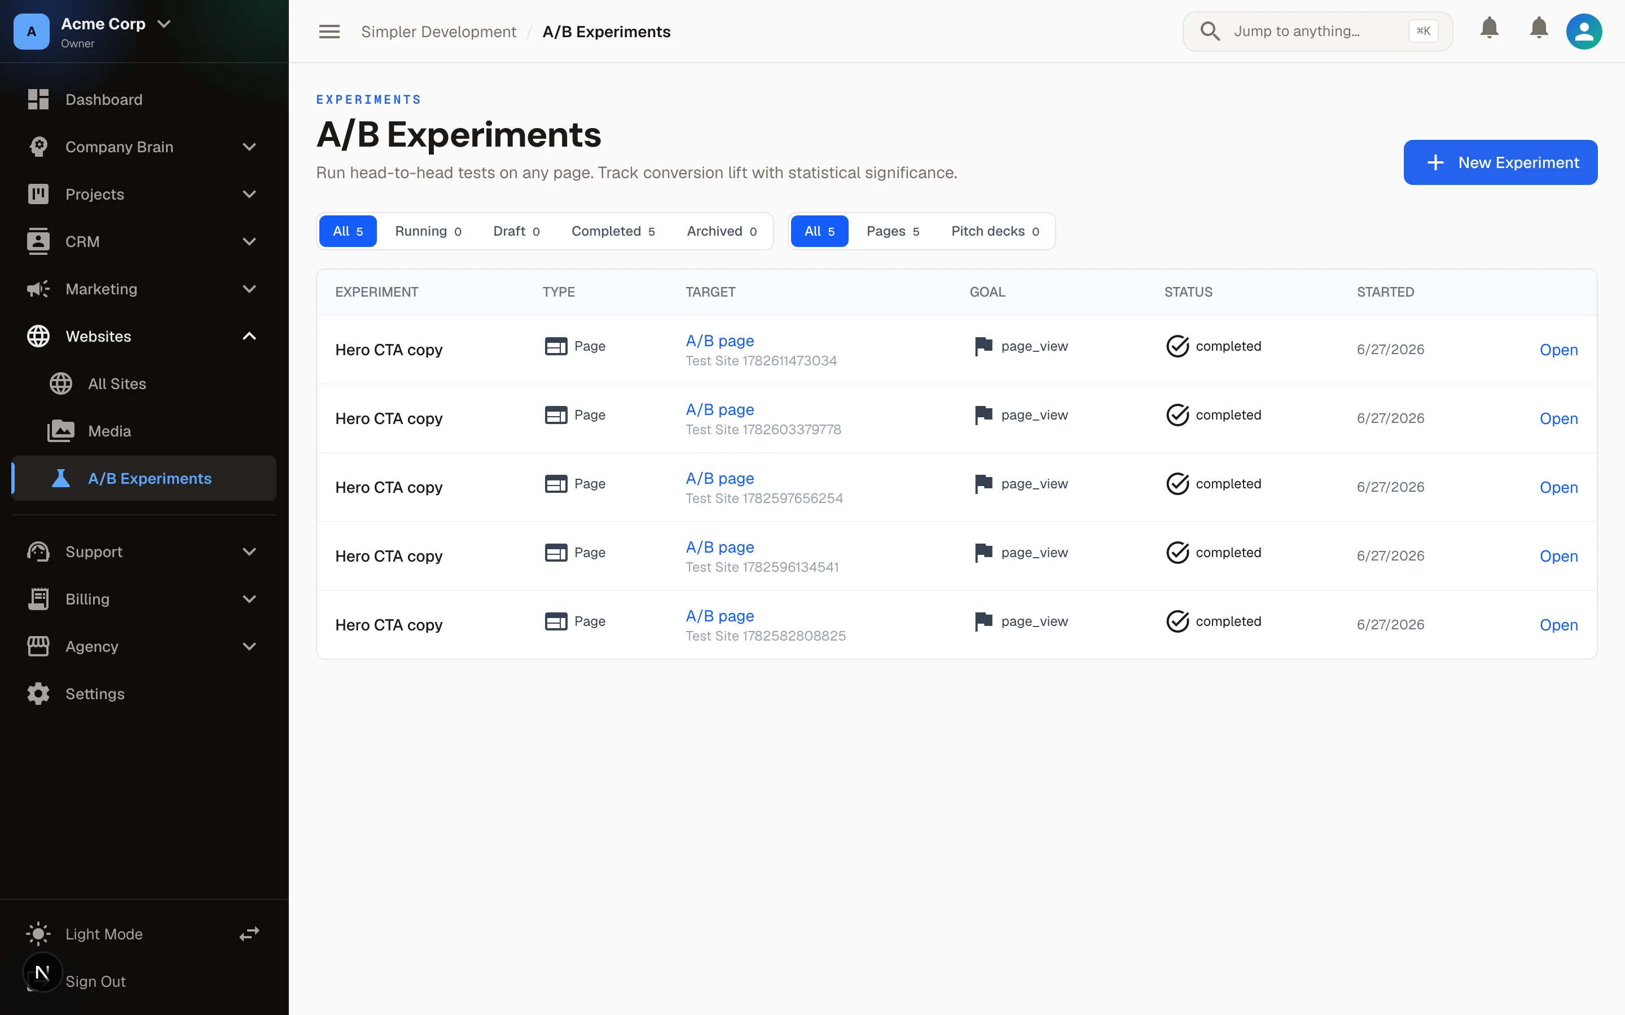Filter by Draft experiments
The width and height of the screenshot is (1625, 1015).
[516, 231]
